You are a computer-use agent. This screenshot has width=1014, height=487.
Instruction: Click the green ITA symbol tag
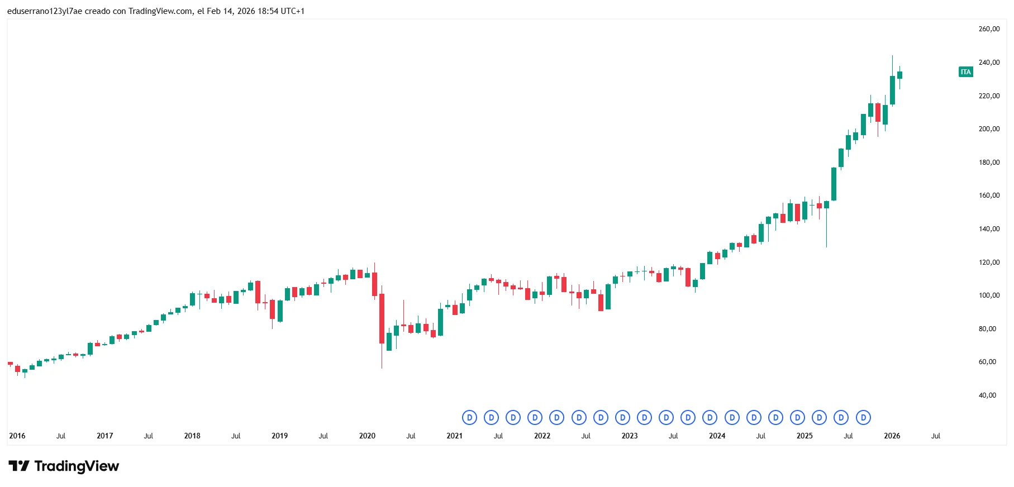pyautogui.click(x=965, y=72)
